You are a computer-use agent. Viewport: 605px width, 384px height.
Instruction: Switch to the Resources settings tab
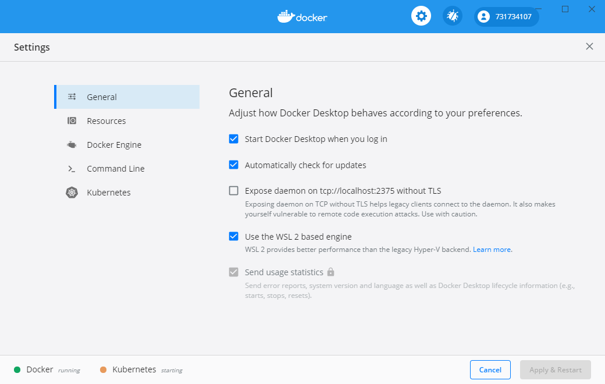click(x=106, y=121)
